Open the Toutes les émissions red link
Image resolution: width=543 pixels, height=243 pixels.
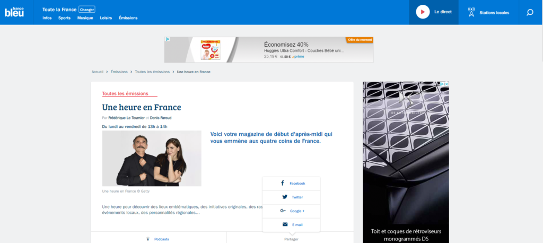125,93
